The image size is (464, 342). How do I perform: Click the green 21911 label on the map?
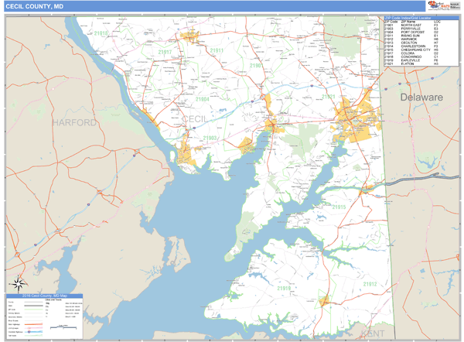click(217, 50)
